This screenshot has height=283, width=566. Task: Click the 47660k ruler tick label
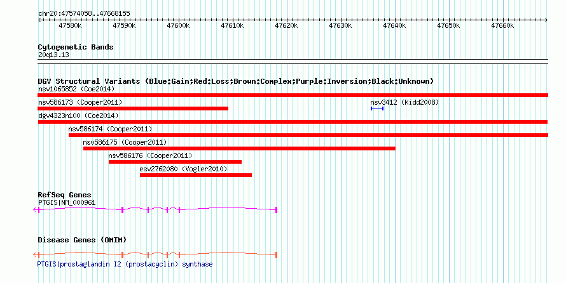(502, 25)
